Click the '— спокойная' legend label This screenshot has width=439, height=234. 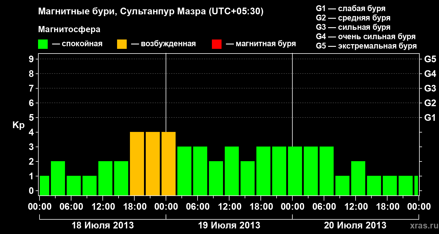pyautogui.click(x=77, y=44)
